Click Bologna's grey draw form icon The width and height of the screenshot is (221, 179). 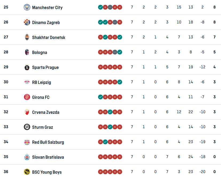pyautogui.click(x=115, y=52)
